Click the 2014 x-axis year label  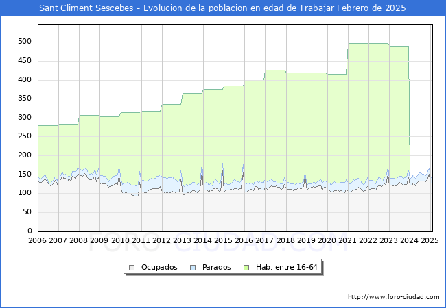pyautogui.click(x=203, y=240)
